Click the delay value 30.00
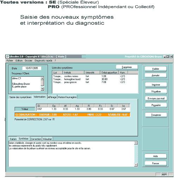176x180 pixels. click(x=105, y=79)
